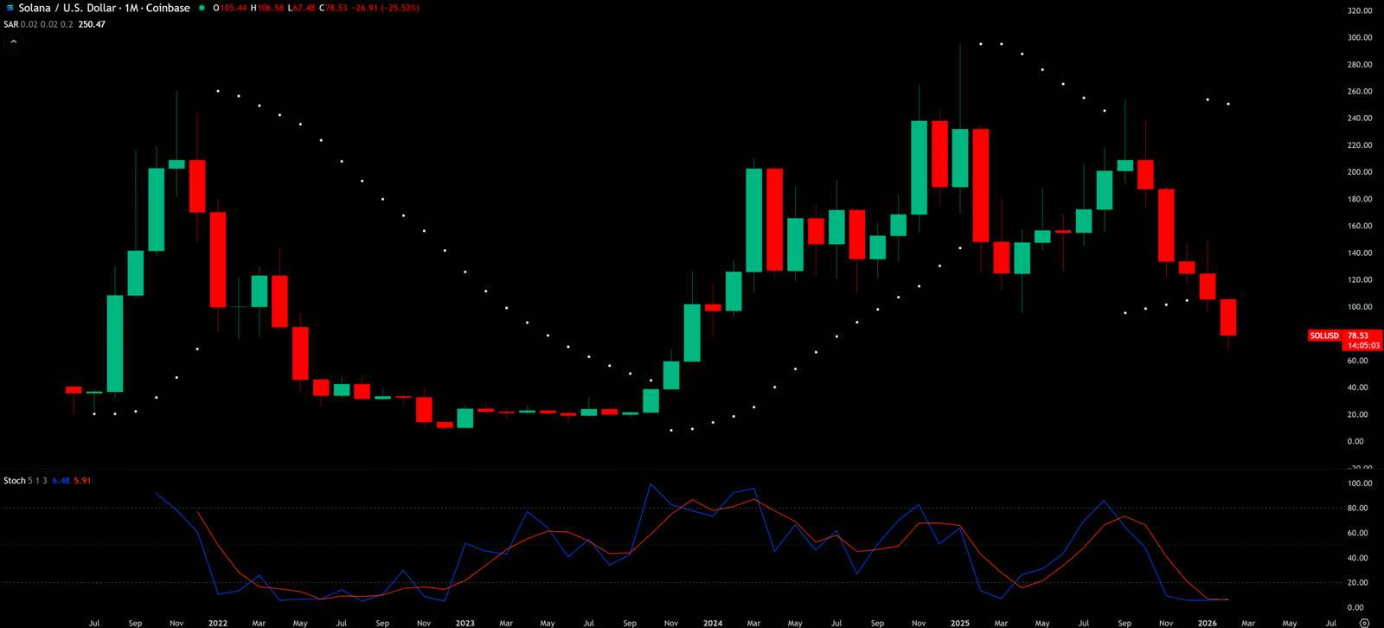Click the 14:05:03 bar countdown timer
Viewport: 1384px width, 628px height.
pyautogui.click(x=1363, y=345)
